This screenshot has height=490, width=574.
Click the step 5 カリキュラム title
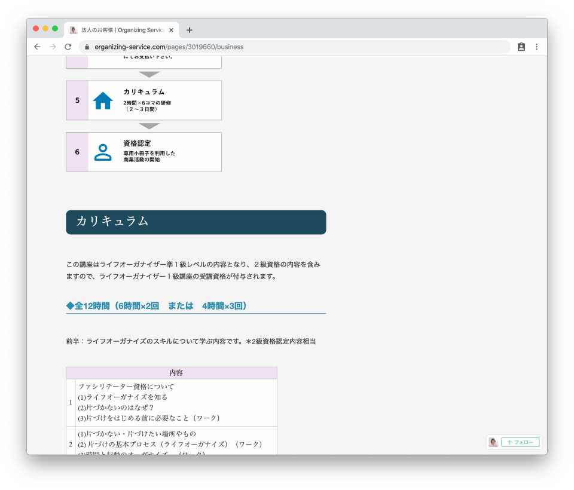[x=144, y=92]
